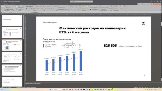Start dictation with the Диктовать microphone
162x91 pixels.
point(111,7)
